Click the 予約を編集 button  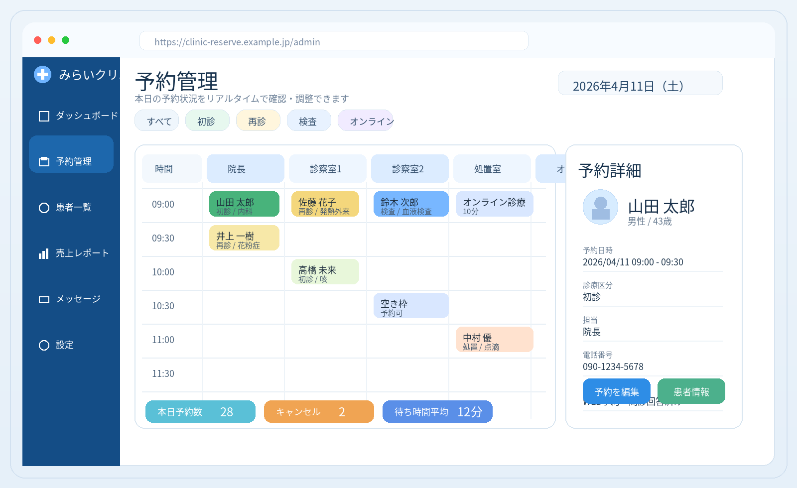617,391
